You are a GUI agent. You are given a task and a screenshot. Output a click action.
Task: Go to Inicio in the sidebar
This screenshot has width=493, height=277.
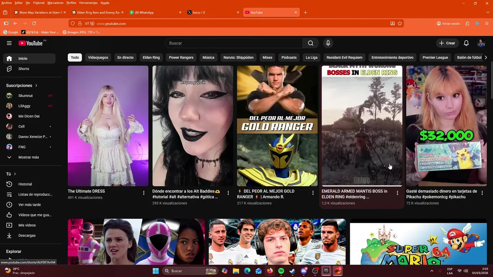click(29, 58)
